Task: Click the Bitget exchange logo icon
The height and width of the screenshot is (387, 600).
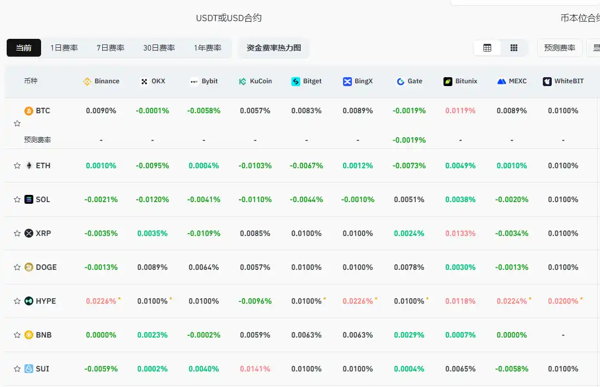Action: pyautogui.click(x=296, y=82)
